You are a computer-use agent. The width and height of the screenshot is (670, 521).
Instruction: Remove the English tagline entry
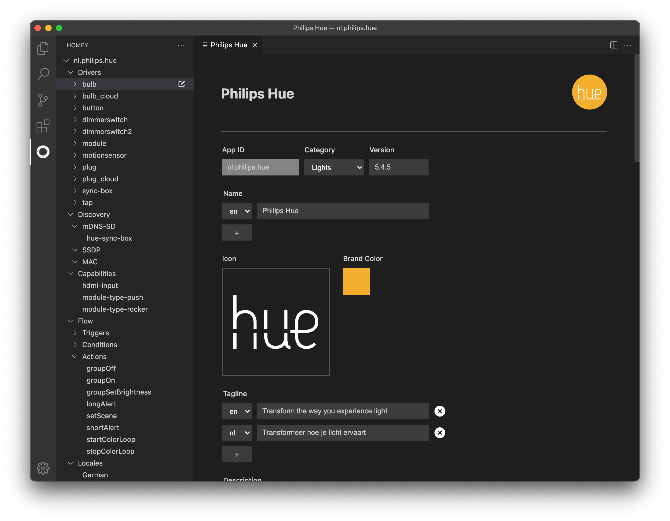pyautogui.click(x=440, y=411)
